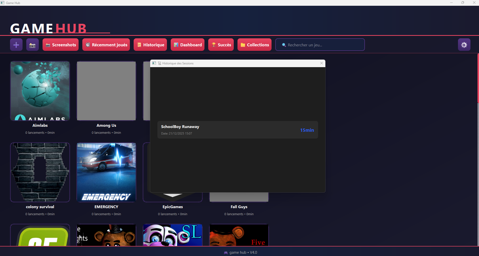Click the clock icon on Récemment joués
This screenshot has width=479, height=256.
point(88,45)
